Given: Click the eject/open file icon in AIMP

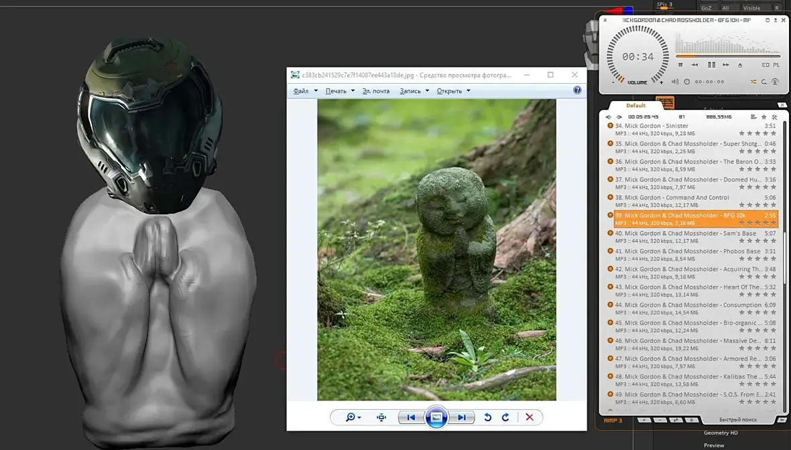Looking at the screenshot, I should pos(740,65).
